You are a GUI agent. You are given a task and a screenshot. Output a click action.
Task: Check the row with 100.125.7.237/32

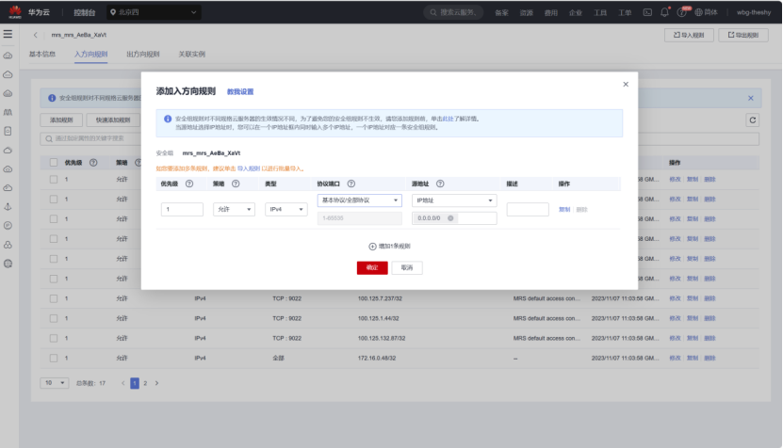point(54,298)
